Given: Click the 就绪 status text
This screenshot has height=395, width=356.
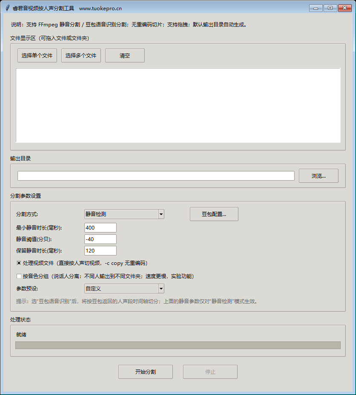Looking at the screenshot, I should click(x=21, y=335).
